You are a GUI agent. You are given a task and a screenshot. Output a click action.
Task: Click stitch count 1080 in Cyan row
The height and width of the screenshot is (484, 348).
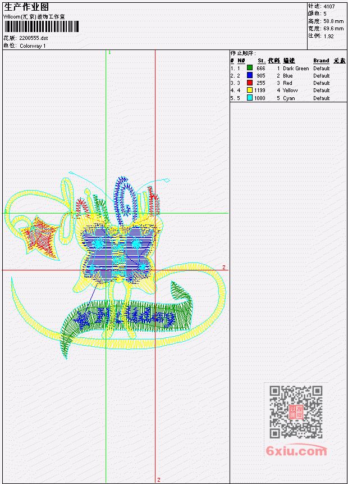(259, 98)
